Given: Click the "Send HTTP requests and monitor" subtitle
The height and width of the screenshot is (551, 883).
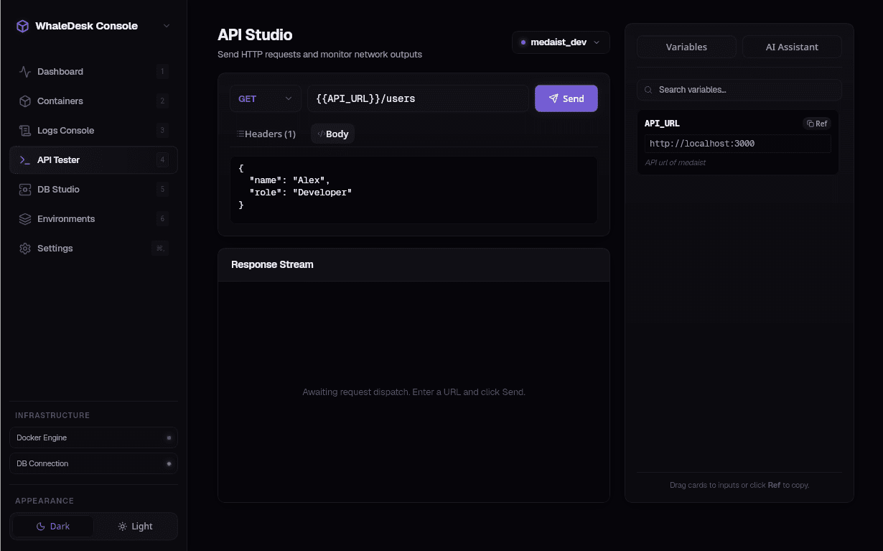Looking at the screenshot, I should click(319, 55).
